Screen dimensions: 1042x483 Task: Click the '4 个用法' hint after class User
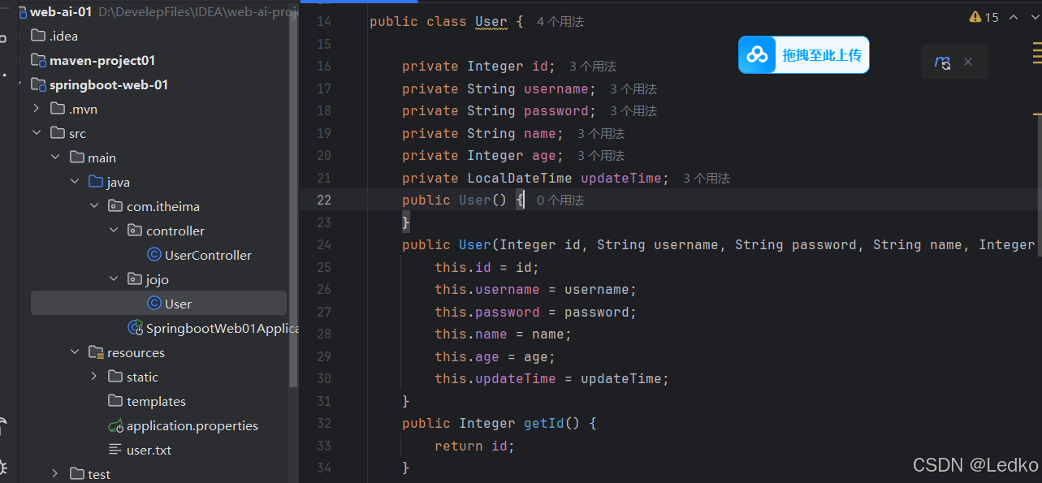(x=560, y=22)
